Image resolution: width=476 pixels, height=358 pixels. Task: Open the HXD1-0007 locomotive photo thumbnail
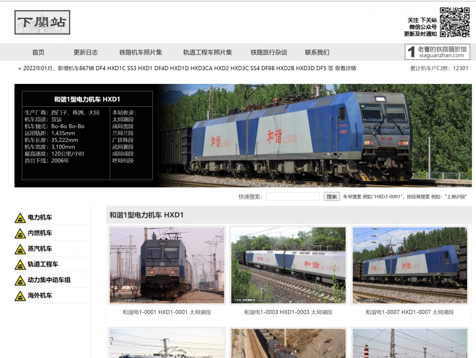(410, 265)
